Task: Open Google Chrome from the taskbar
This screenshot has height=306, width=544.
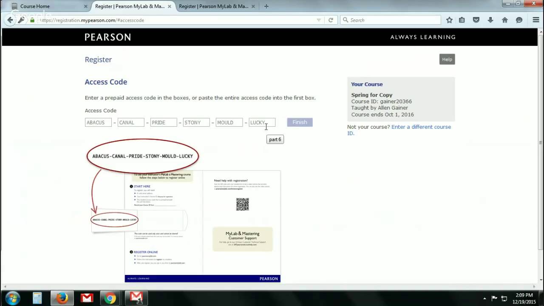Action: (111, 298)
